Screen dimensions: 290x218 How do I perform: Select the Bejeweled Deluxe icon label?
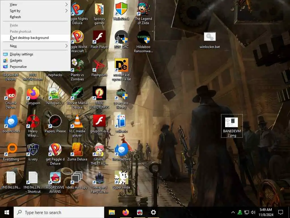11,77
